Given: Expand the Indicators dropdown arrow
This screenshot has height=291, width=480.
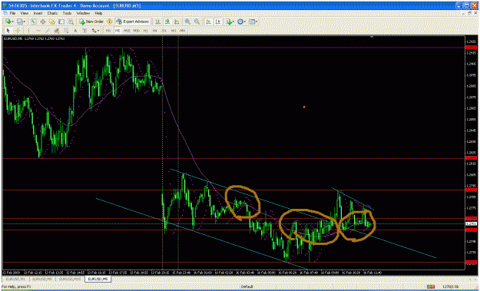Looking at the screenshot, I should click(x=233, y=21).
